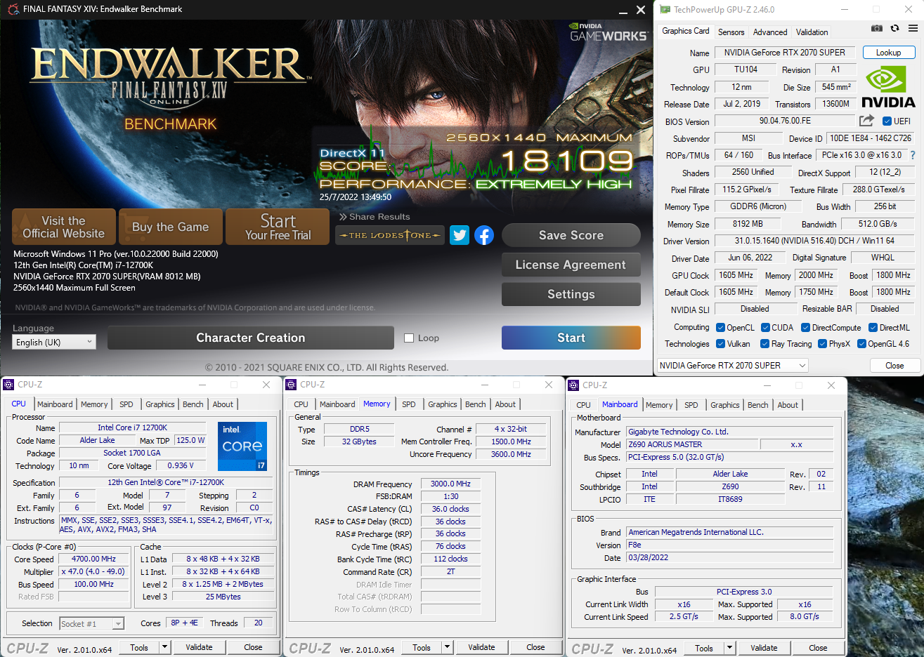Click the BIOS Version 90.04.76.00.FE field
This screenshot has width=924, height=657.
pos(785,121)
